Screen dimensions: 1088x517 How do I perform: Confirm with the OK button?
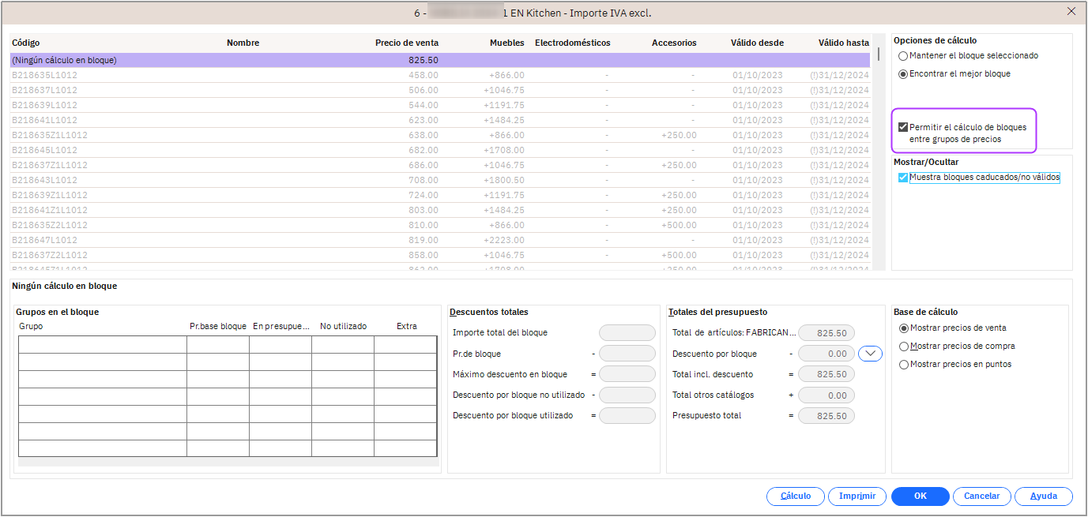point(920,496)
